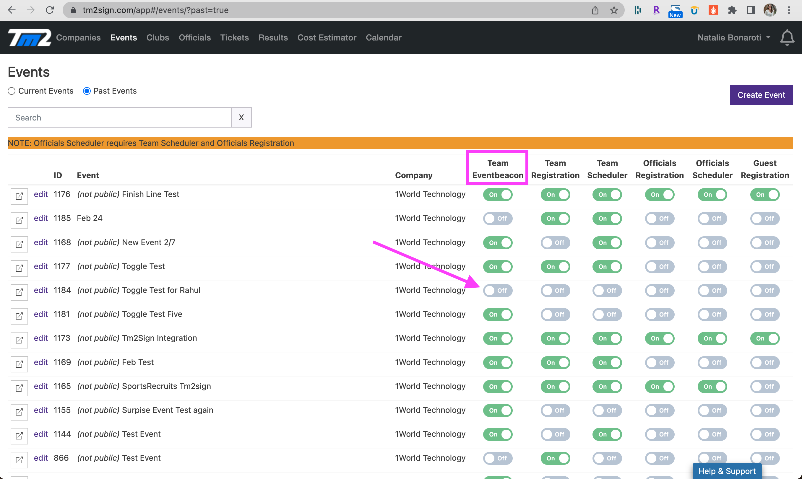Disable Team Registration for Finish Line Test
802x479 pixels.
point(555,195)
